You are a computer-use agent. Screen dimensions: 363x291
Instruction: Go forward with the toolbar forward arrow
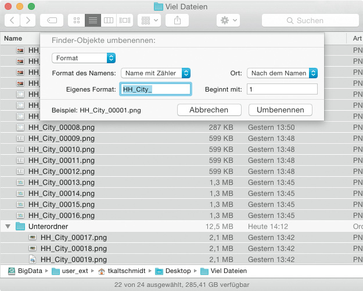pos(28,20)
